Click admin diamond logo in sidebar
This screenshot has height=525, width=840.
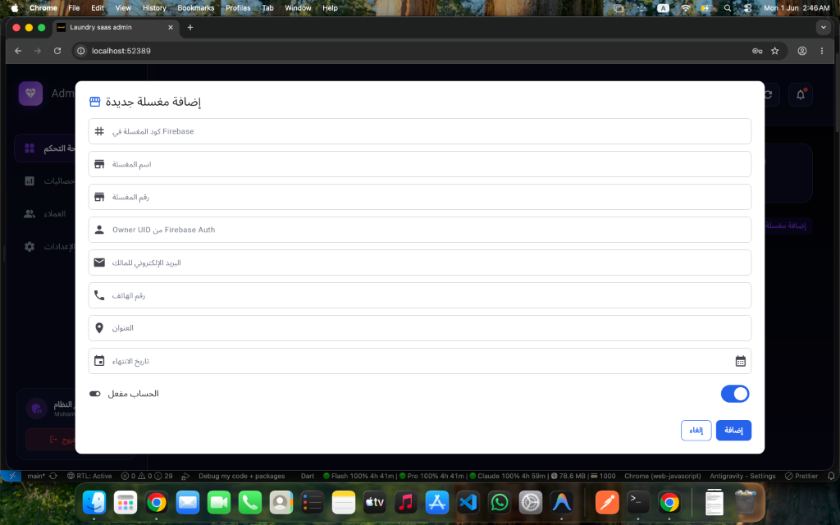[x=30, y=94]
